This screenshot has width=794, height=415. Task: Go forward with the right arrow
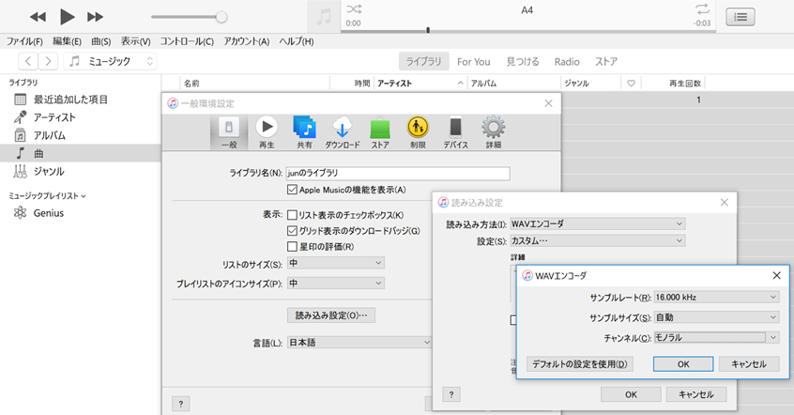[x=48, y=61]
